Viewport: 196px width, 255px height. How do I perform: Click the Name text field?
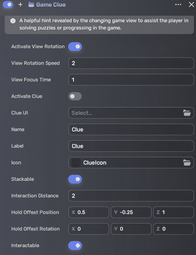[x=131, y=130]
